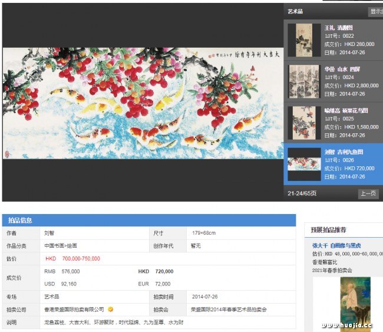The width and height of the screenshot is (383, 332).
Task: Open recommended lot 张大千 自画像与黑虎 link
Action: pos(336,245)
